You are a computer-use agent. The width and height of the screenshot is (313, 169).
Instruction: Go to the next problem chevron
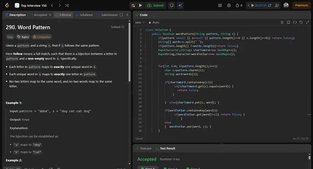pos(59,6)
